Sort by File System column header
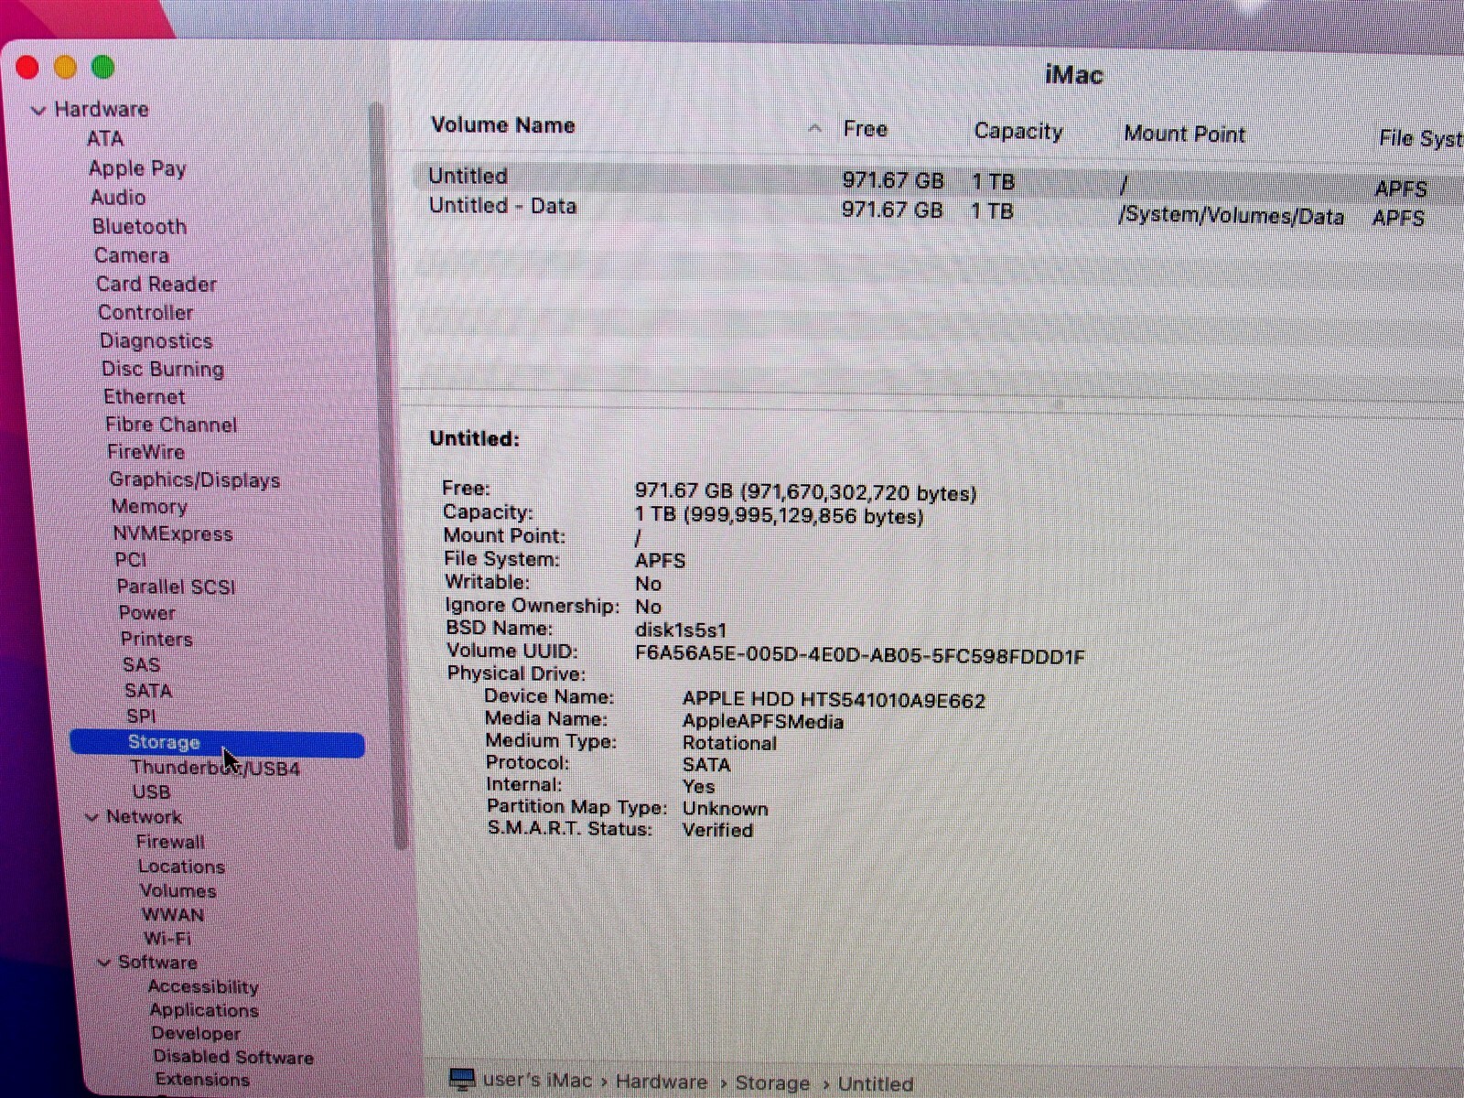Viewport: 1464px width, 1098px height. (1421, 138)
